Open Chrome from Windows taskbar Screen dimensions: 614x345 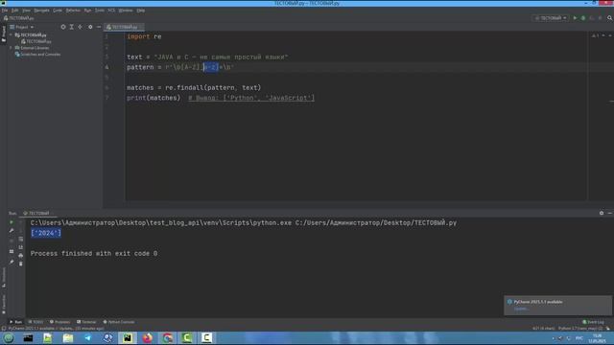[x=167, y=338]
